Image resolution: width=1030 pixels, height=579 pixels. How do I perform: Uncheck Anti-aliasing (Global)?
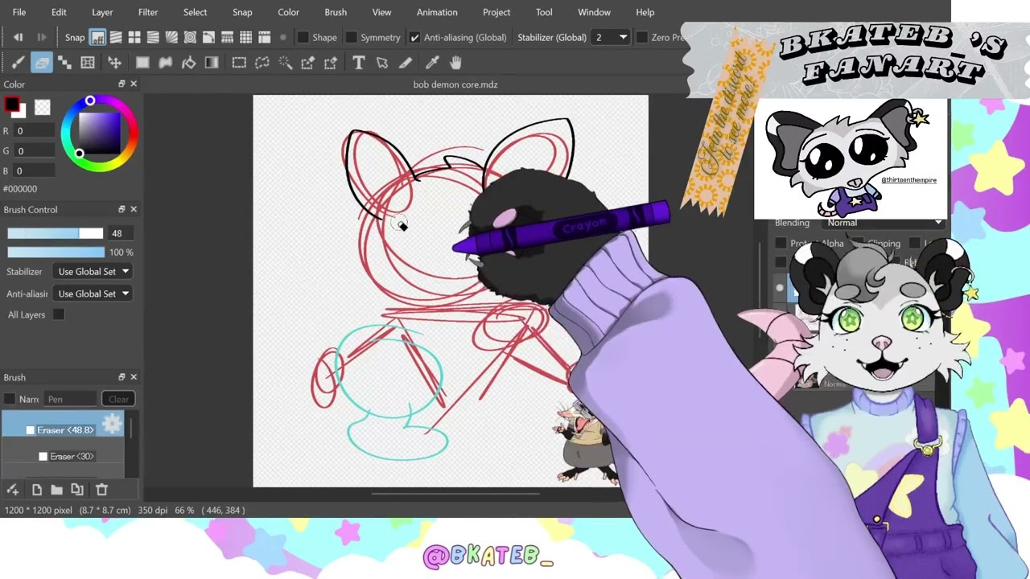point(414,37)
